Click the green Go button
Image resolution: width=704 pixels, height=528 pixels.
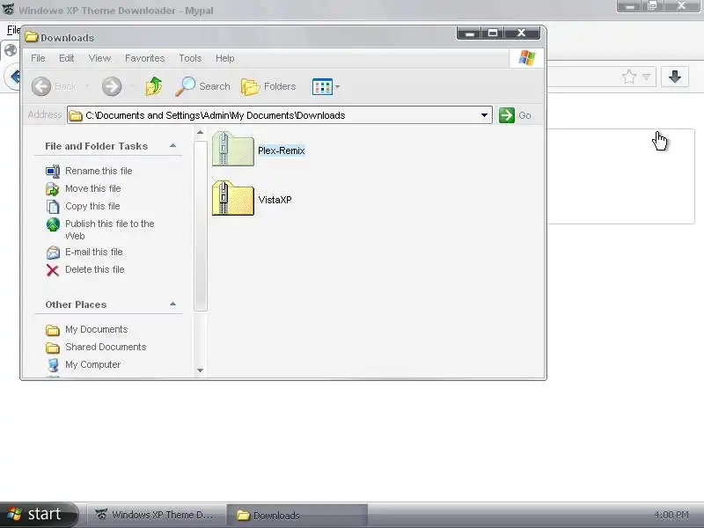(x=515, y=115)
